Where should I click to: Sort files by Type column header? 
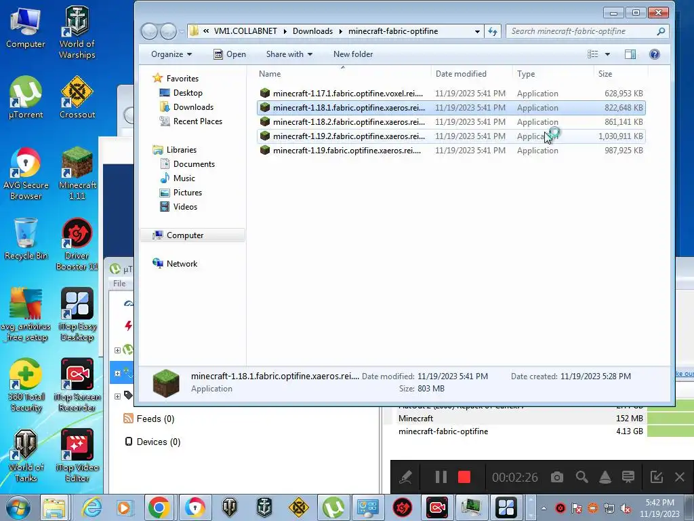pos(552,74)
